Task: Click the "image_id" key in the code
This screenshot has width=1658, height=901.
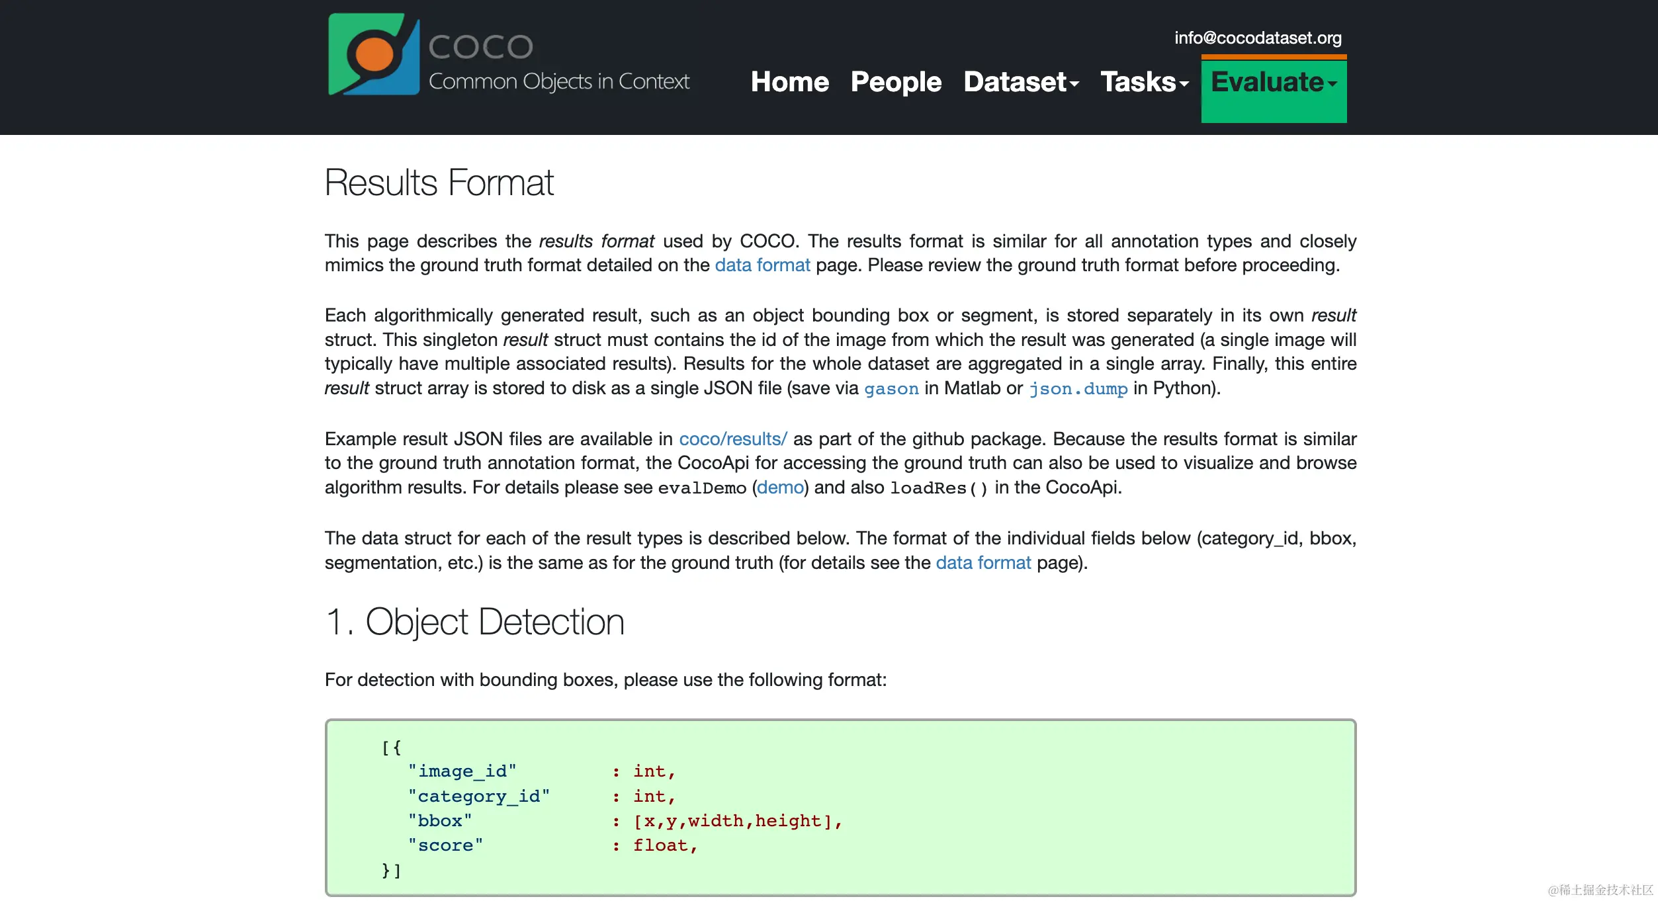Action: [x=462, y=771]
